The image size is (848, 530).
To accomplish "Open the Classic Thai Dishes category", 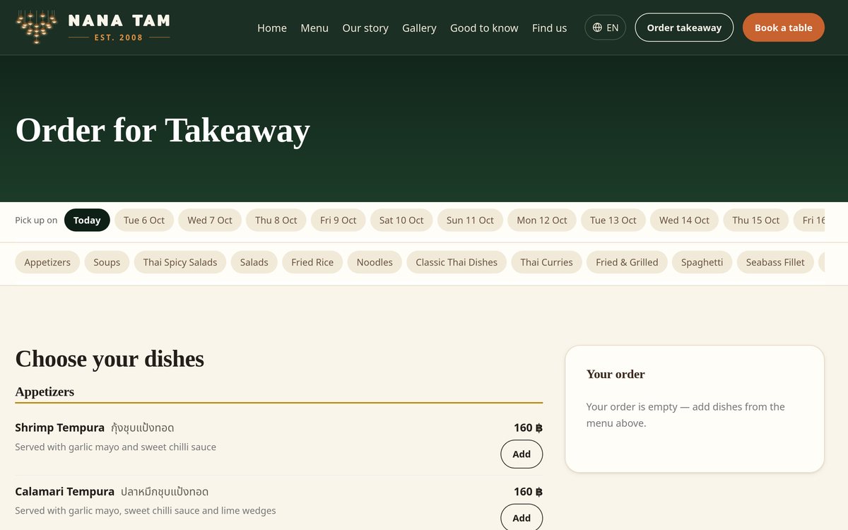I will click(x=457, y=262).
